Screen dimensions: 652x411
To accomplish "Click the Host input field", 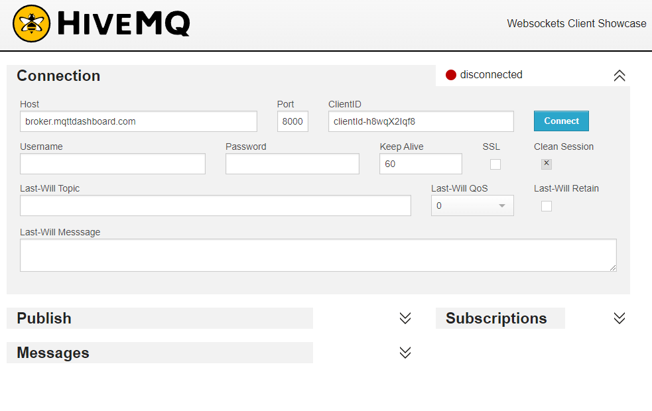I will pyautogui.click(x=139, y=121).
